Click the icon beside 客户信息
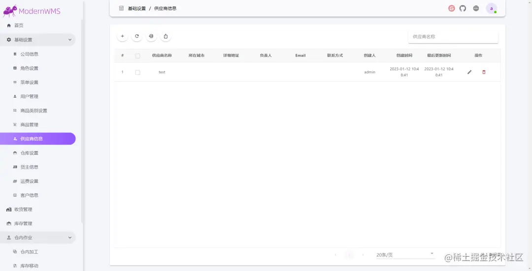Image resolution: width=532 pixels, height=271 pixels. pos(15,195)
